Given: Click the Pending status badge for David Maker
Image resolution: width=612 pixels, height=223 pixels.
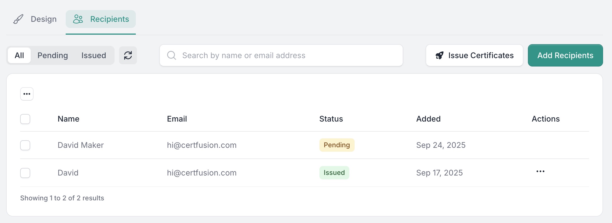Looking at the screenshot, I should click(x=337, y=145).
